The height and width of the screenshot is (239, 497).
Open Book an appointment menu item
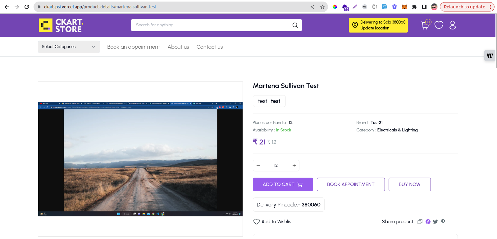133,47
